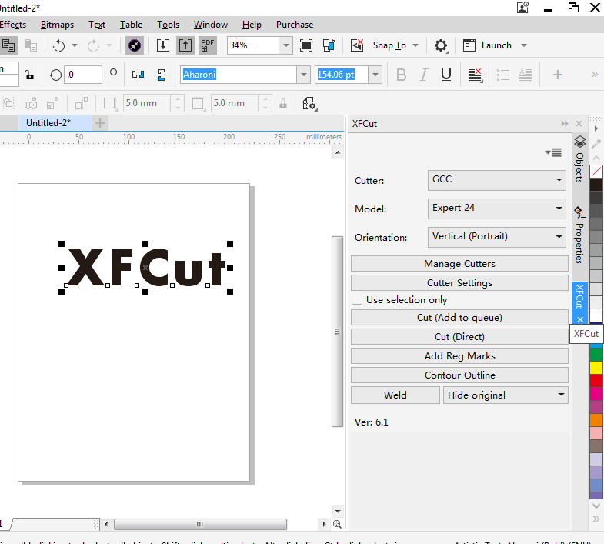Close the XFCut docker tab
Screen dimensions: 604x544
pyautogui.click(x=580, y=319)
